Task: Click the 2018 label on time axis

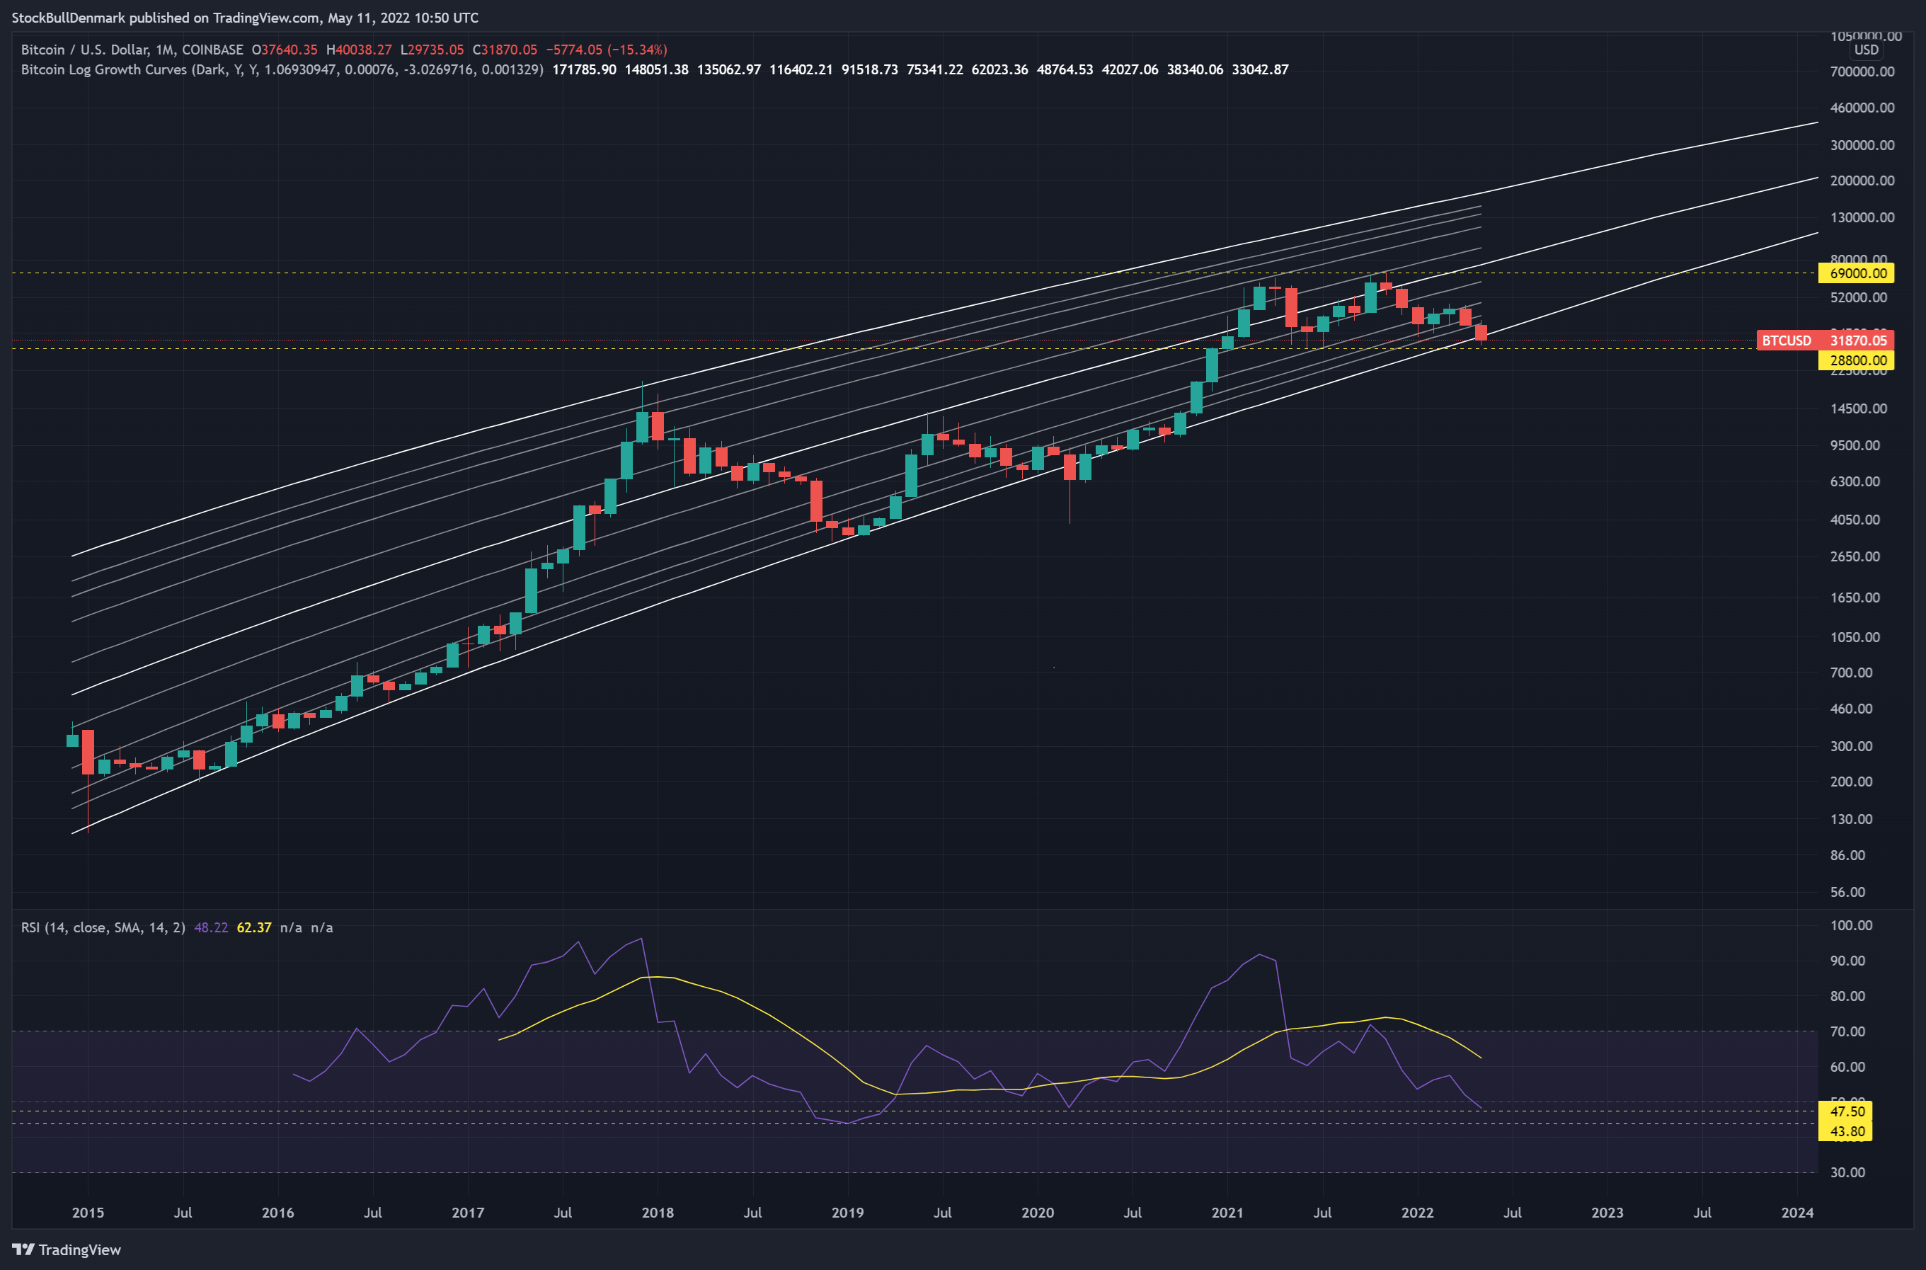Action: (x=658, y=1213)
